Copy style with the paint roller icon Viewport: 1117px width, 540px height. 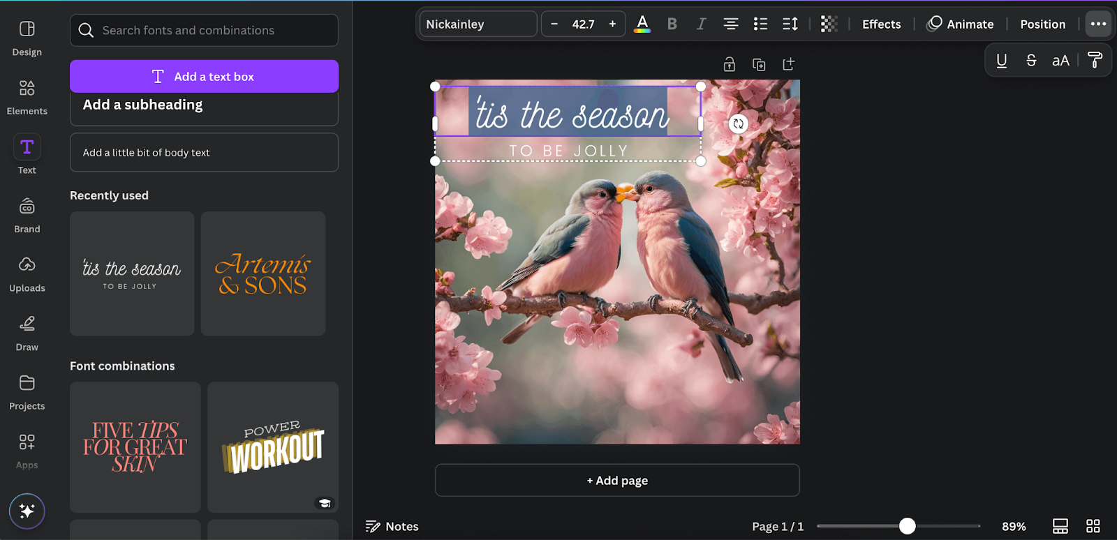click(x=1095, y=61)
